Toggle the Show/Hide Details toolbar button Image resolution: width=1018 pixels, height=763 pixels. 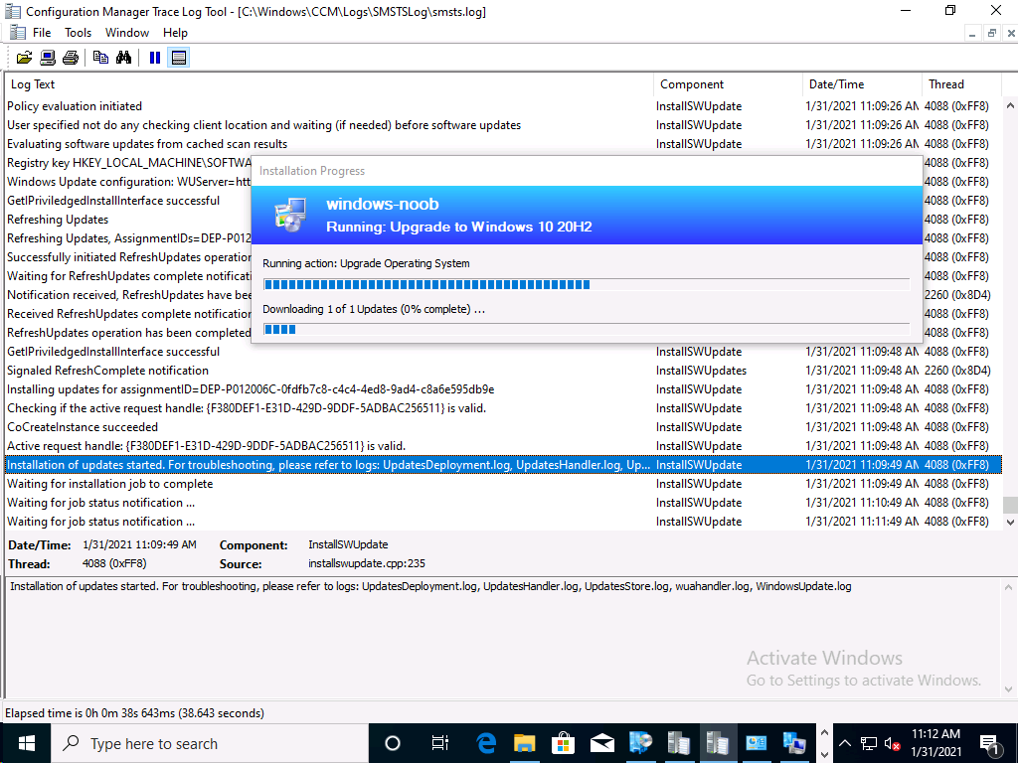(179, 58)
